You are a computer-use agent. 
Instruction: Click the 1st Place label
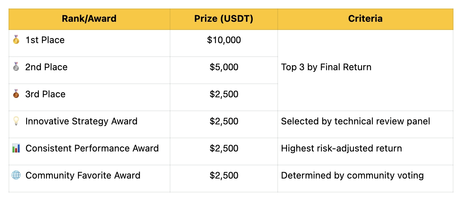pyautogui.click(x=45, y=40)
